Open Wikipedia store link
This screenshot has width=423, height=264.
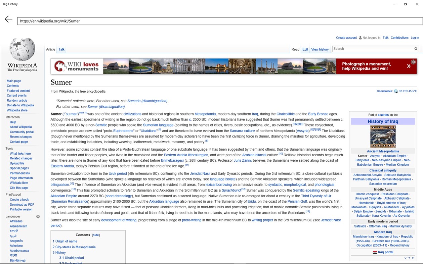pos(17,110)
